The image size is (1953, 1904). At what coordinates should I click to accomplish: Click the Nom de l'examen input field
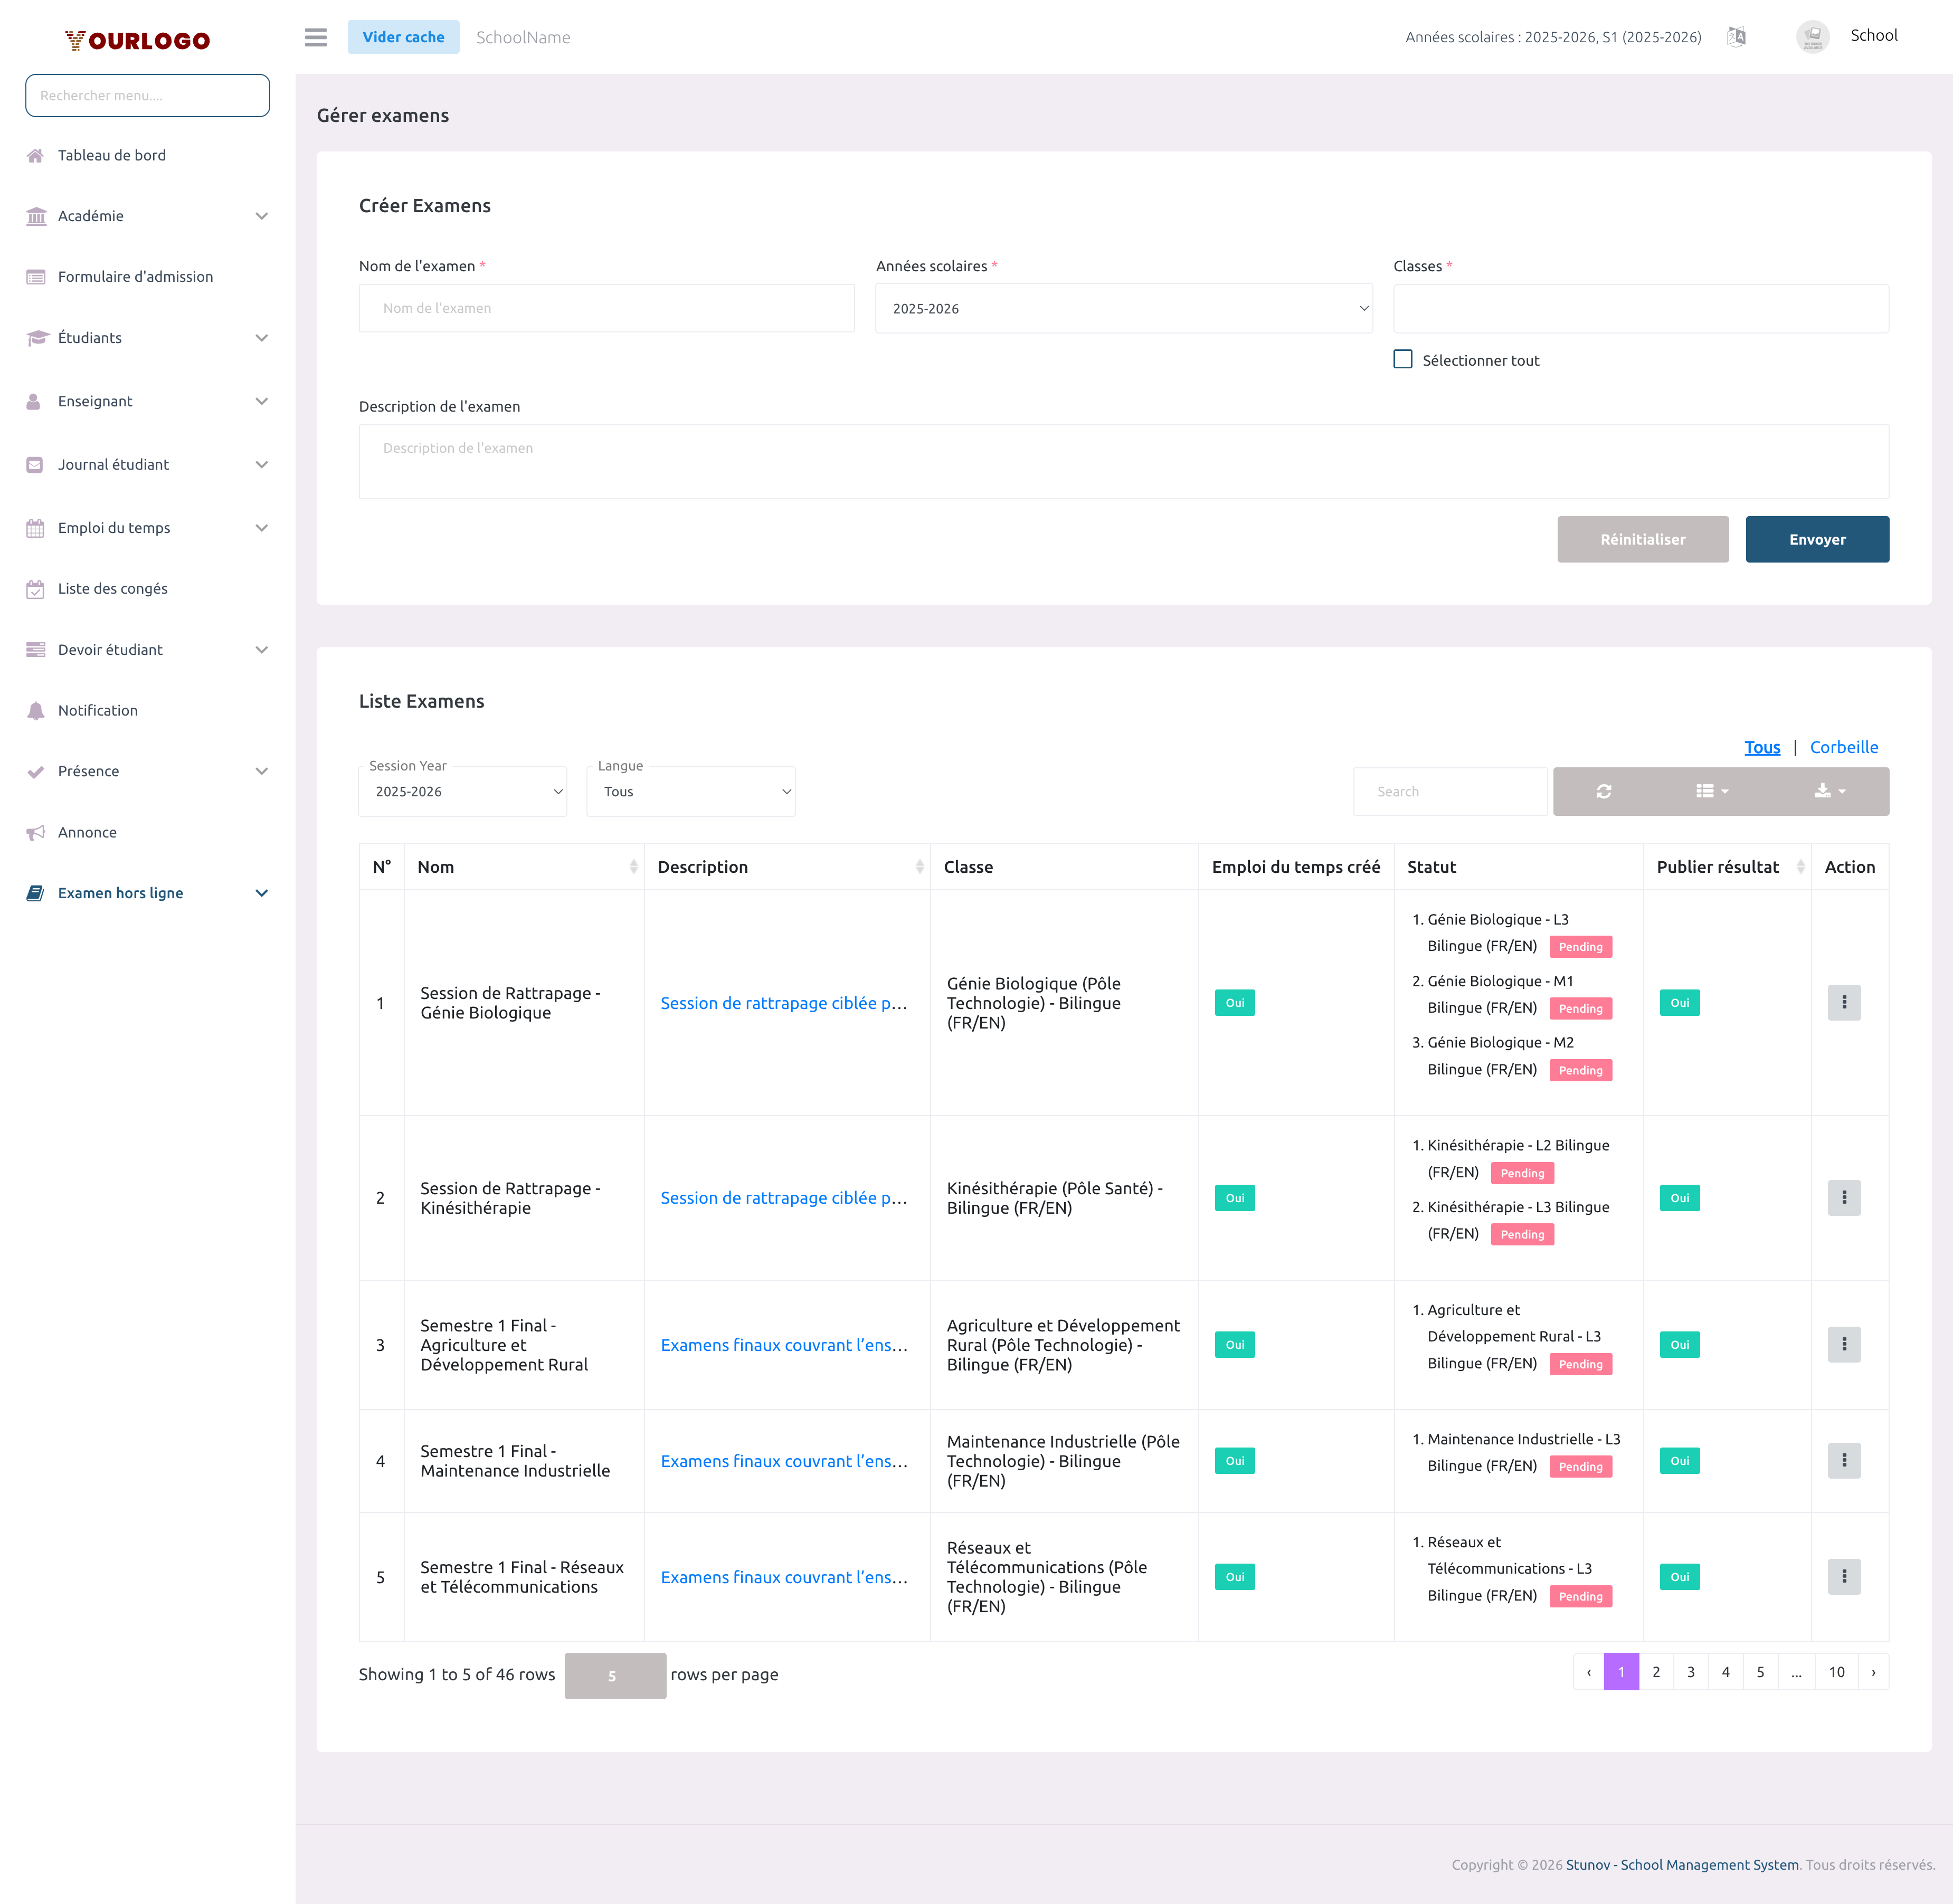click(606, 308)
